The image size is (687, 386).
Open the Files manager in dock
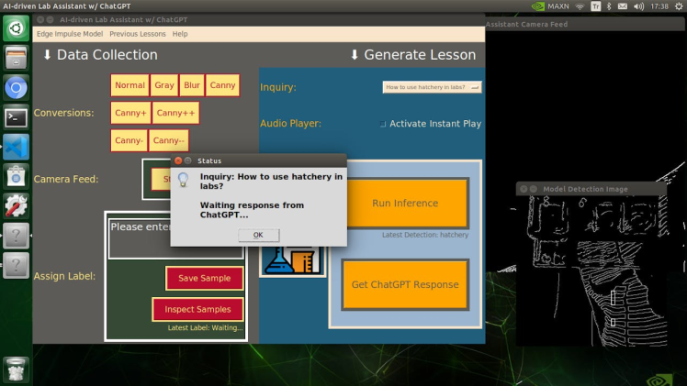16,58
